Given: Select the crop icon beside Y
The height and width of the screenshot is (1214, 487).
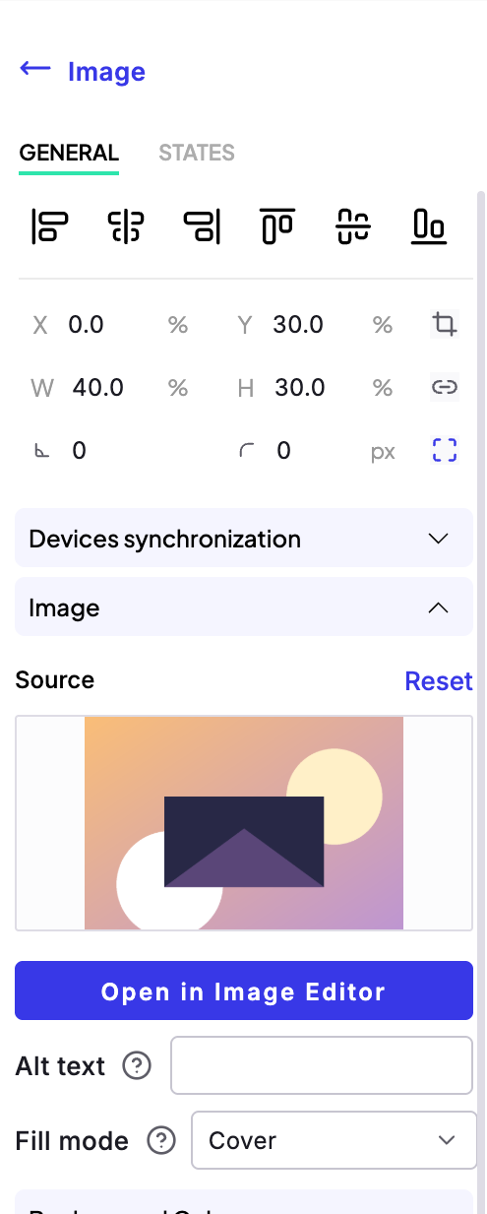Looking at the screenshot, I should [445, 324].
